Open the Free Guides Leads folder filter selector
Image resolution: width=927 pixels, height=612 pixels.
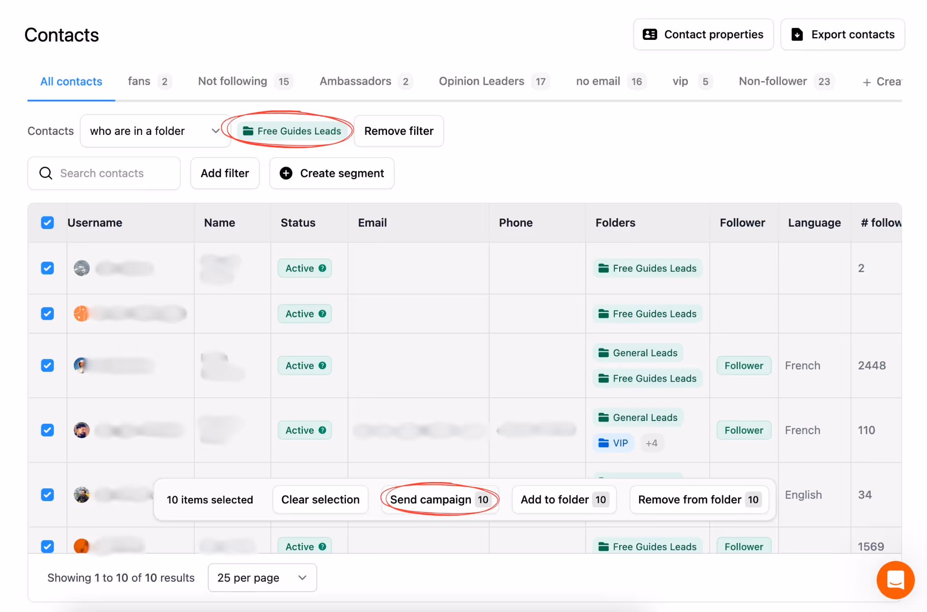point(292,131)
